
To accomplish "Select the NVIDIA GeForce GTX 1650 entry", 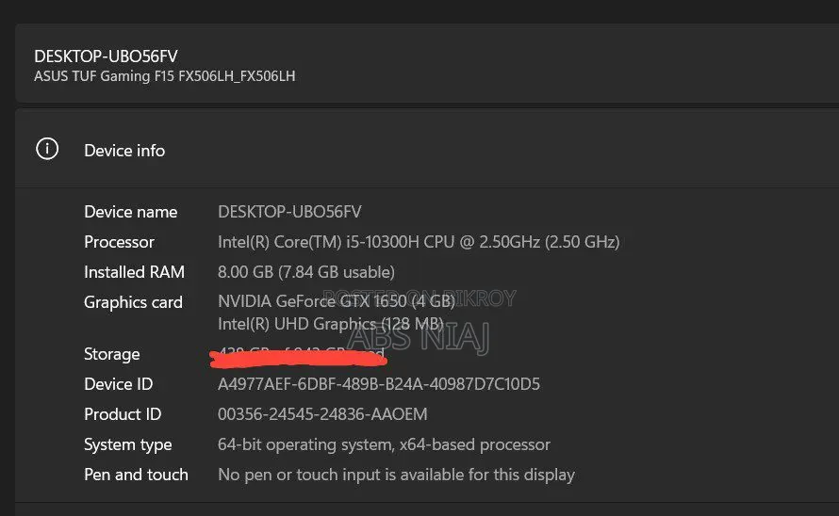I will point(337,301).
